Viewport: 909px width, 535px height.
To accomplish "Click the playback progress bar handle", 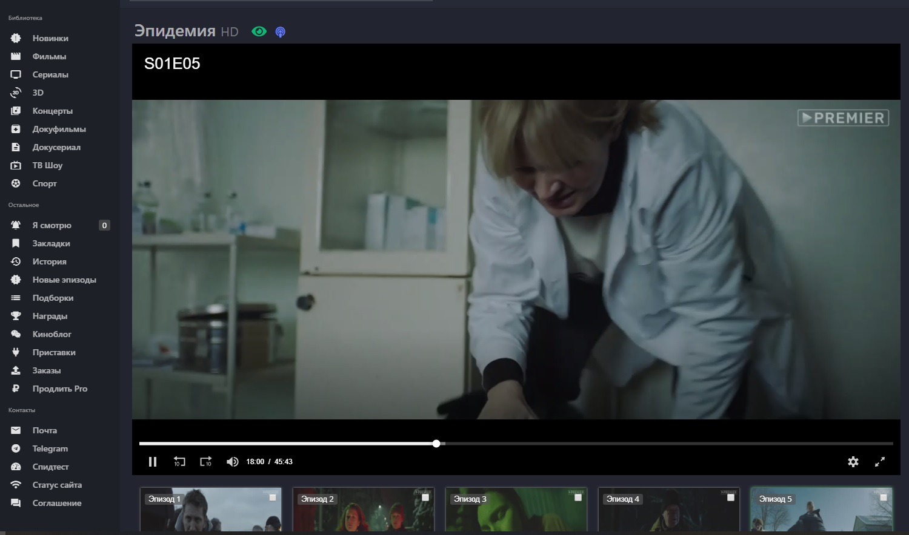I will click(x=436, y=444).
